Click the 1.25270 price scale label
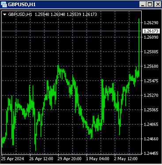162x165 pixels. (151, 95)
